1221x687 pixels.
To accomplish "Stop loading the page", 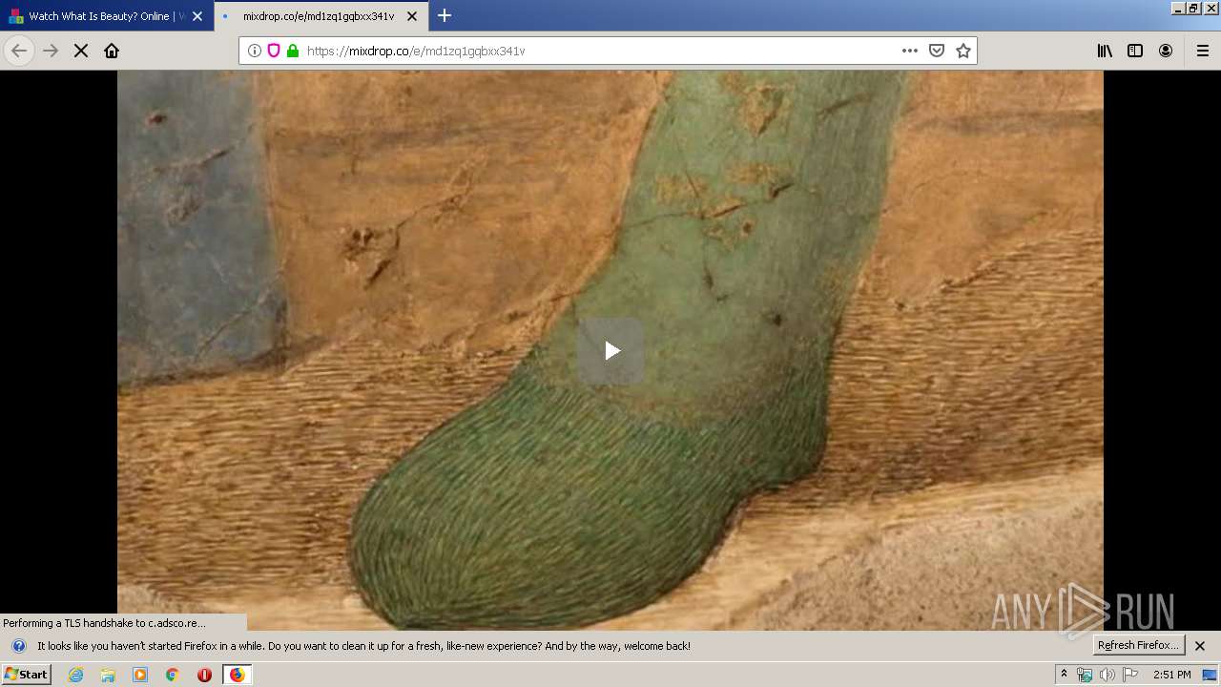I will 81,51.
